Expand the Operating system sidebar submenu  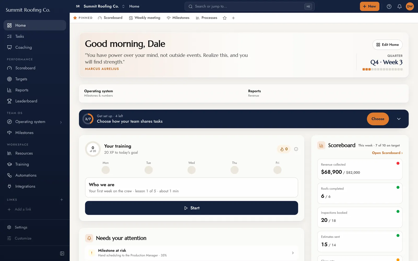[x=61, y=122]
